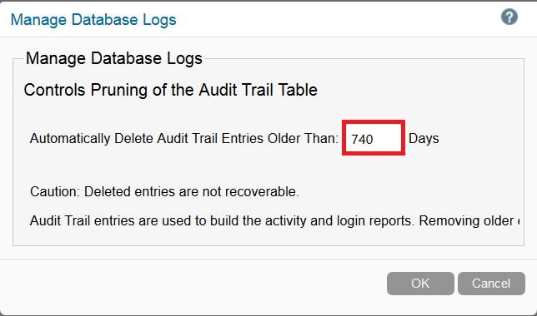Screen dimensions: 537x316
Task: Click the Automatically Delete Audit Trail Entries label
Action: [184, 139]
